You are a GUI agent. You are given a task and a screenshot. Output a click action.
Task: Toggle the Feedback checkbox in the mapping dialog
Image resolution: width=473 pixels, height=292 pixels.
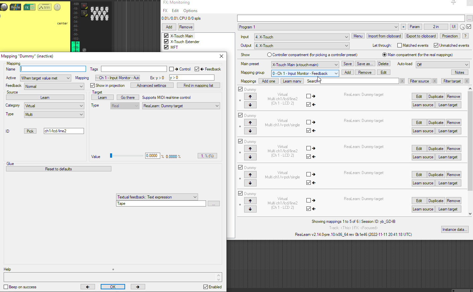click(197, 69)
